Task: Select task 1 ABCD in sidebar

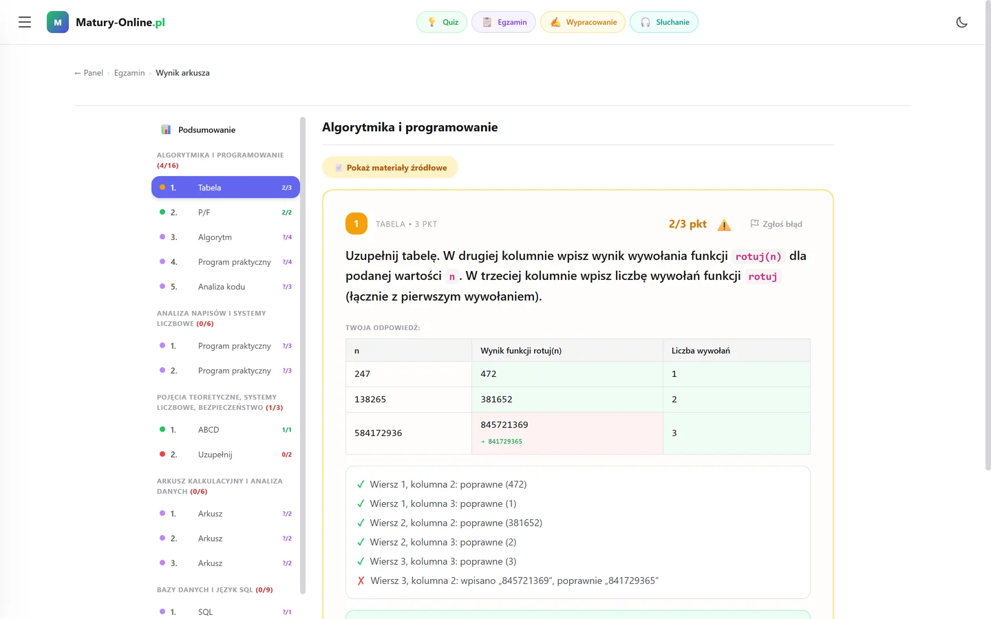Action: pyautogui.click(x=226, y=430)
